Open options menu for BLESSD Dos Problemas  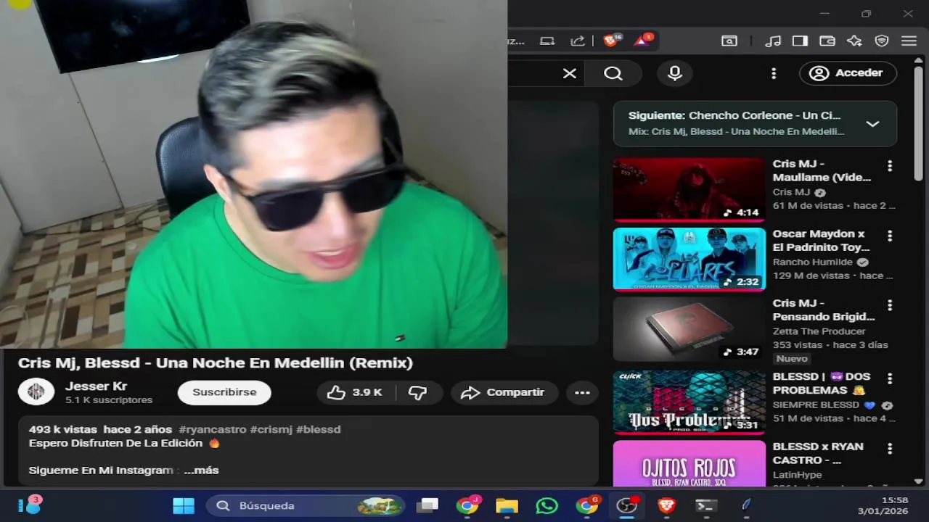tap(890, 378)
